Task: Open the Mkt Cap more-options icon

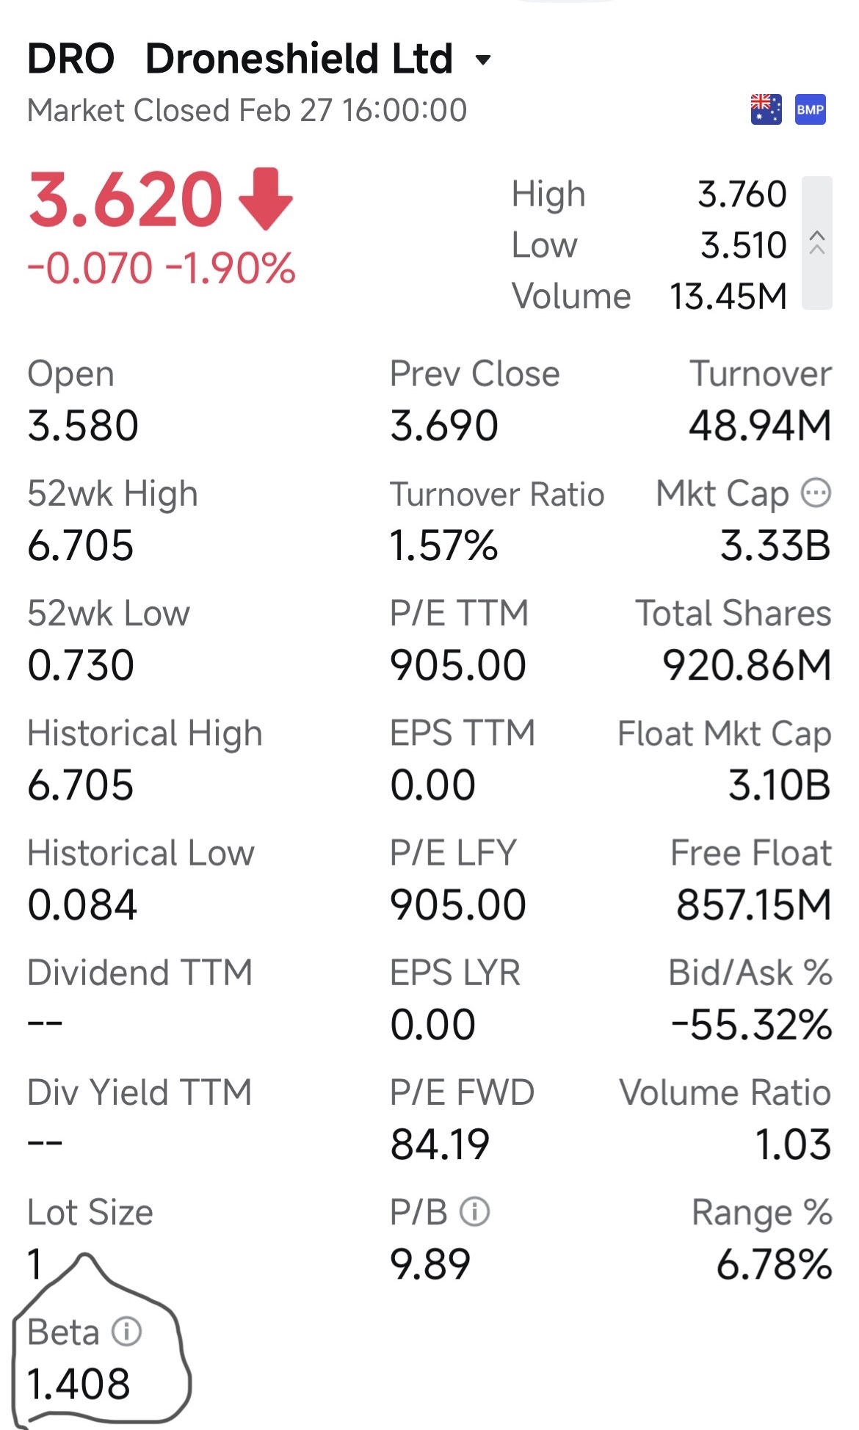Action: point(816,493)
